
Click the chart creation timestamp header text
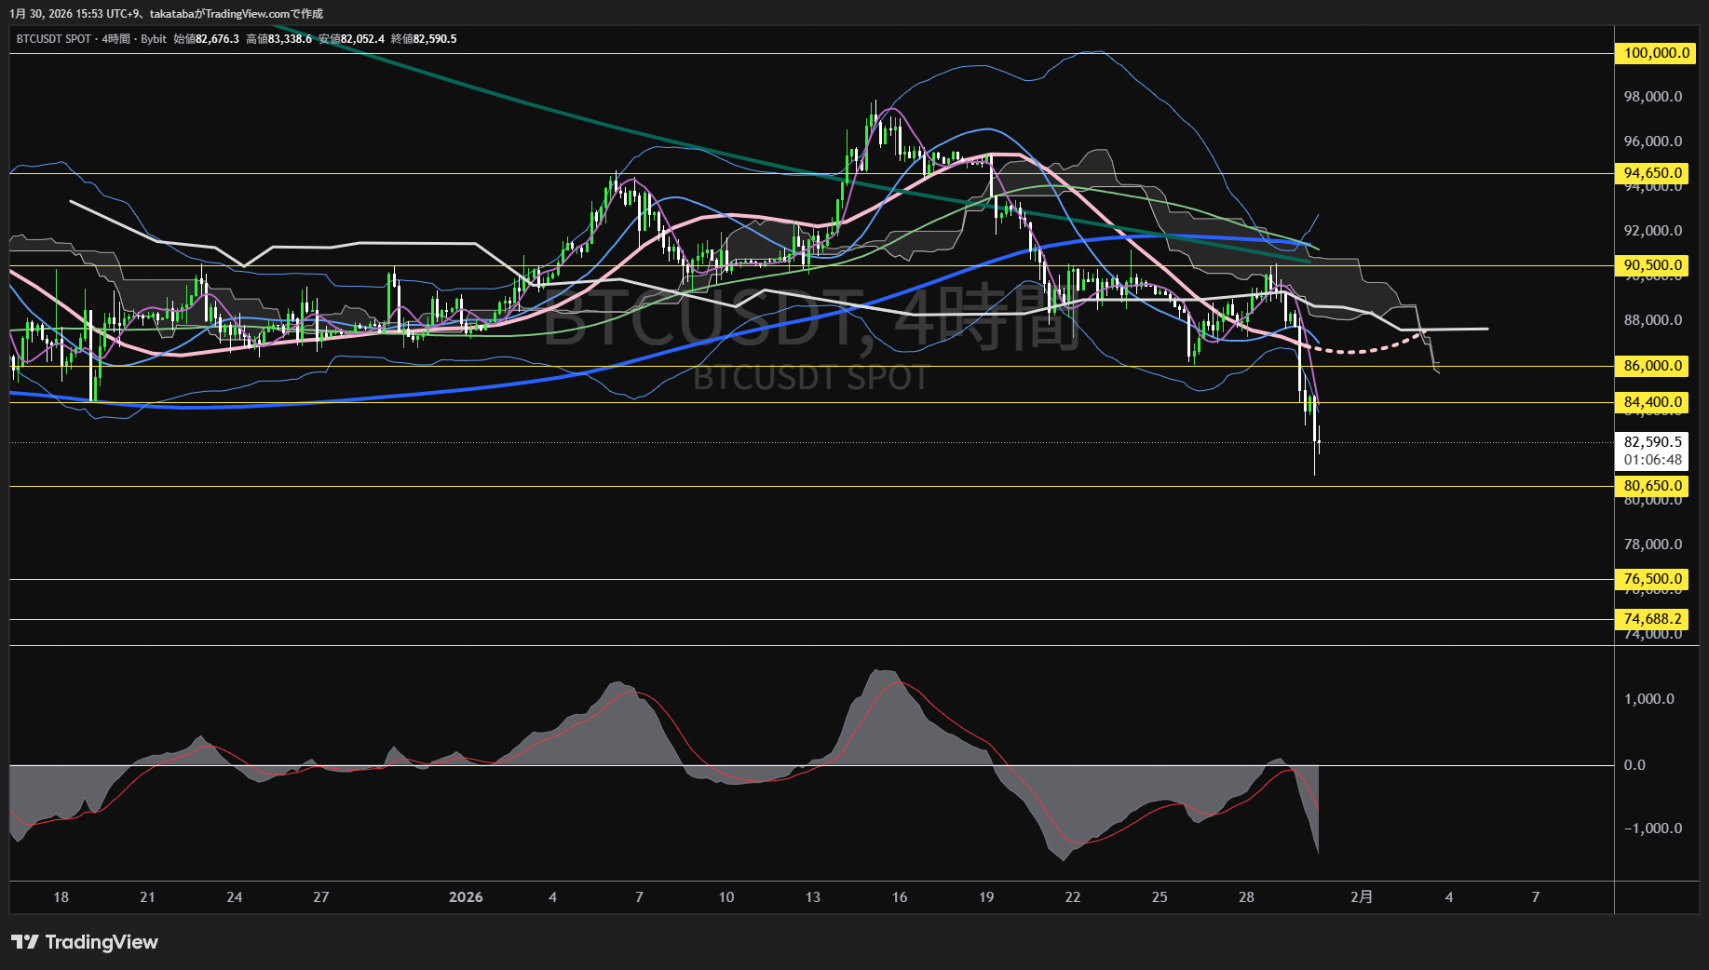166,13
